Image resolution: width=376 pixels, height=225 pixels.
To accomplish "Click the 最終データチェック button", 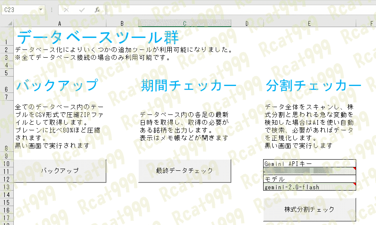I will tap(185, 171).
